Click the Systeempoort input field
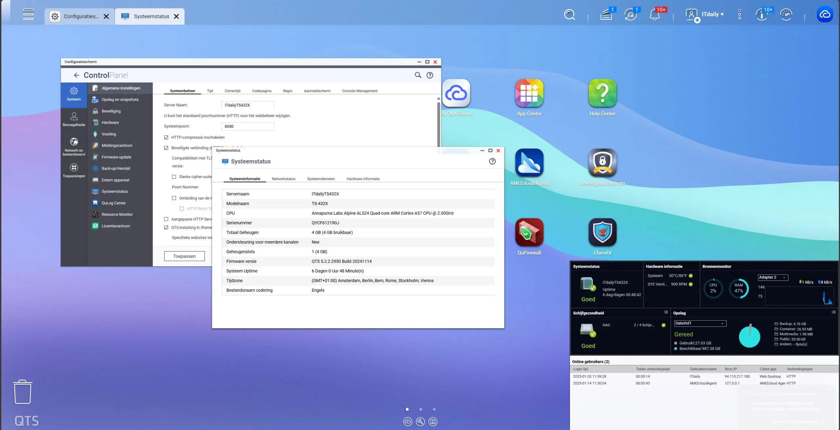 click(248, 126)
